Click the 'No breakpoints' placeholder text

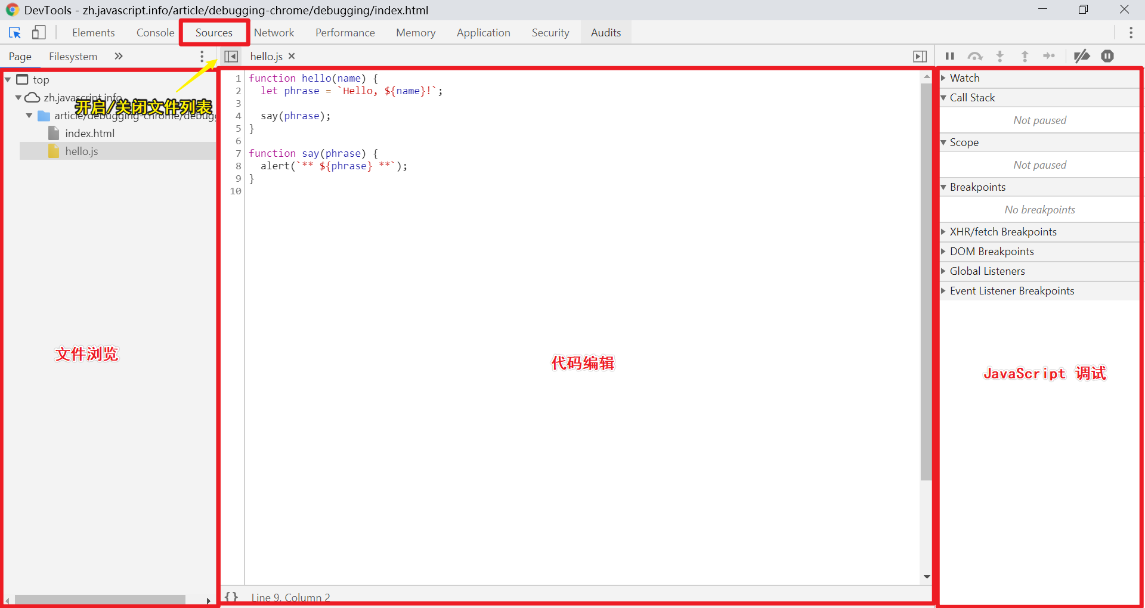1039,210
